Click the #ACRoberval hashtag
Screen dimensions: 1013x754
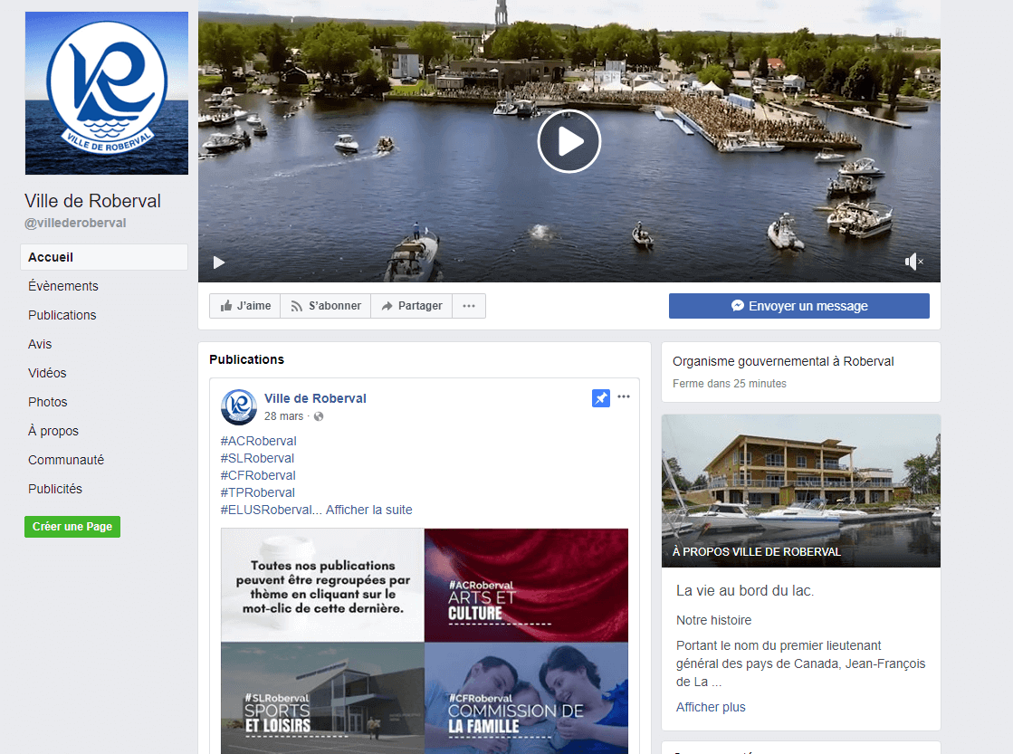(x=258, y=441)
